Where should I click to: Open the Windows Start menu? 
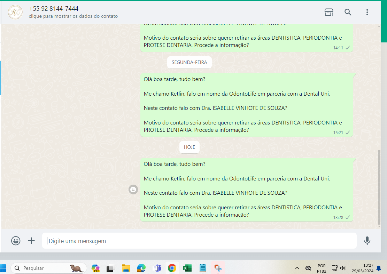(3, 268)
